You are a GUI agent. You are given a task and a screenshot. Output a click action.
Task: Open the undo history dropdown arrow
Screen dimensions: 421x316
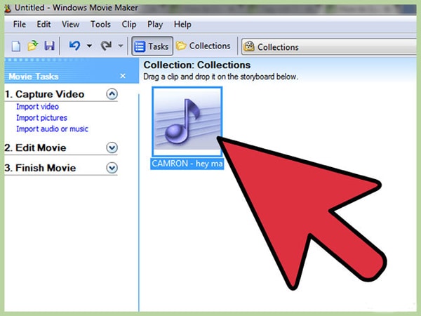(x=89, y=46)
